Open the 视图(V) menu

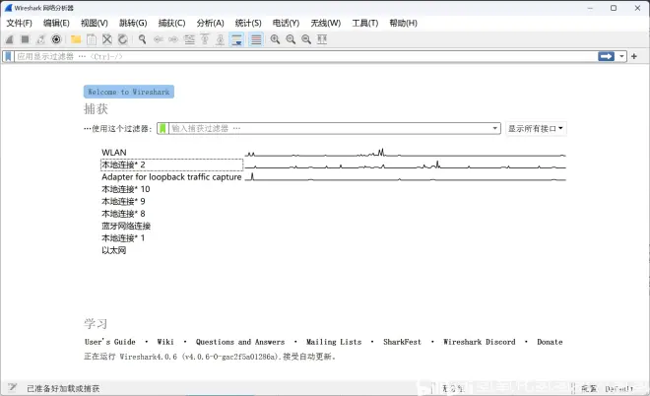(95, 24)
